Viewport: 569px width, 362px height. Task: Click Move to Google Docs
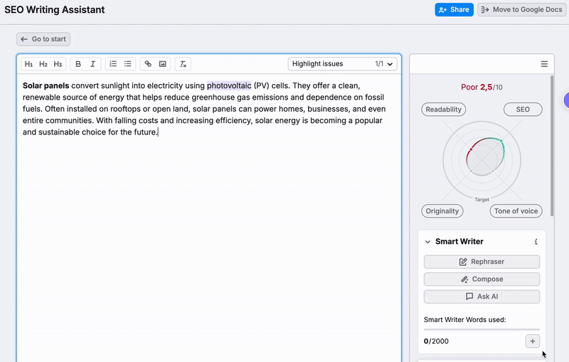tap(521, 10)
